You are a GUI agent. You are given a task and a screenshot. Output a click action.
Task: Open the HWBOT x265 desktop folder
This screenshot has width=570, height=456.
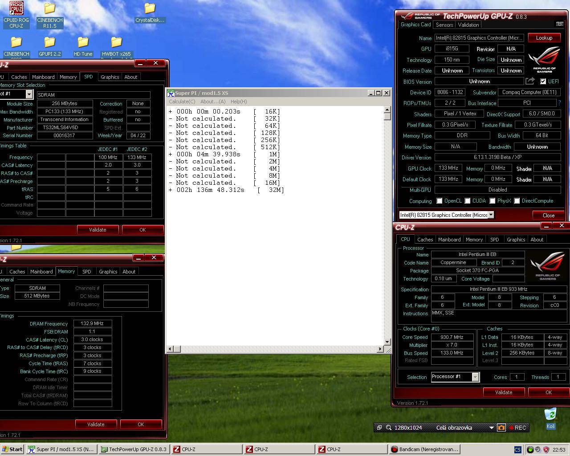pyautogui.click(x=117, y=47)
